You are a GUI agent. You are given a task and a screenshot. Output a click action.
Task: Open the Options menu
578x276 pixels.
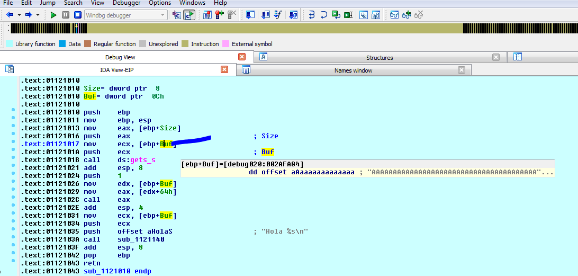point(159,3)
